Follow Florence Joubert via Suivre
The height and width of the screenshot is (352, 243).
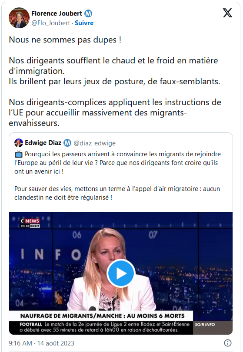coord(84,23)
